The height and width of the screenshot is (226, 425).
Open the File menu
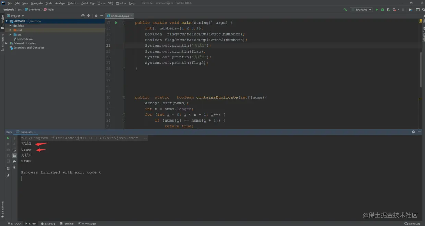click(x=10, y=3)
